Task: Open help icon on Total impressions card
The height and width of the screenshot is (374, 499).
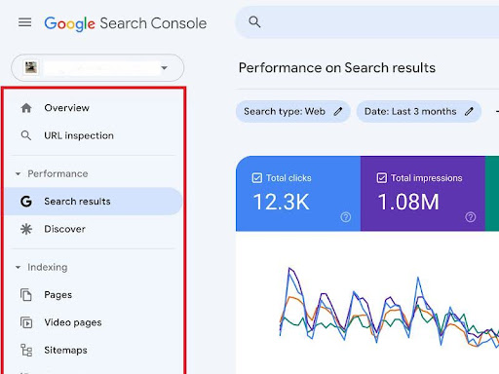Action: (471, 217)
